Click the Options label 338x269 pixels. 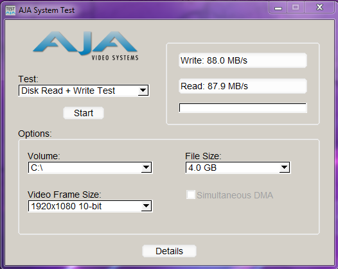(35, 134)
